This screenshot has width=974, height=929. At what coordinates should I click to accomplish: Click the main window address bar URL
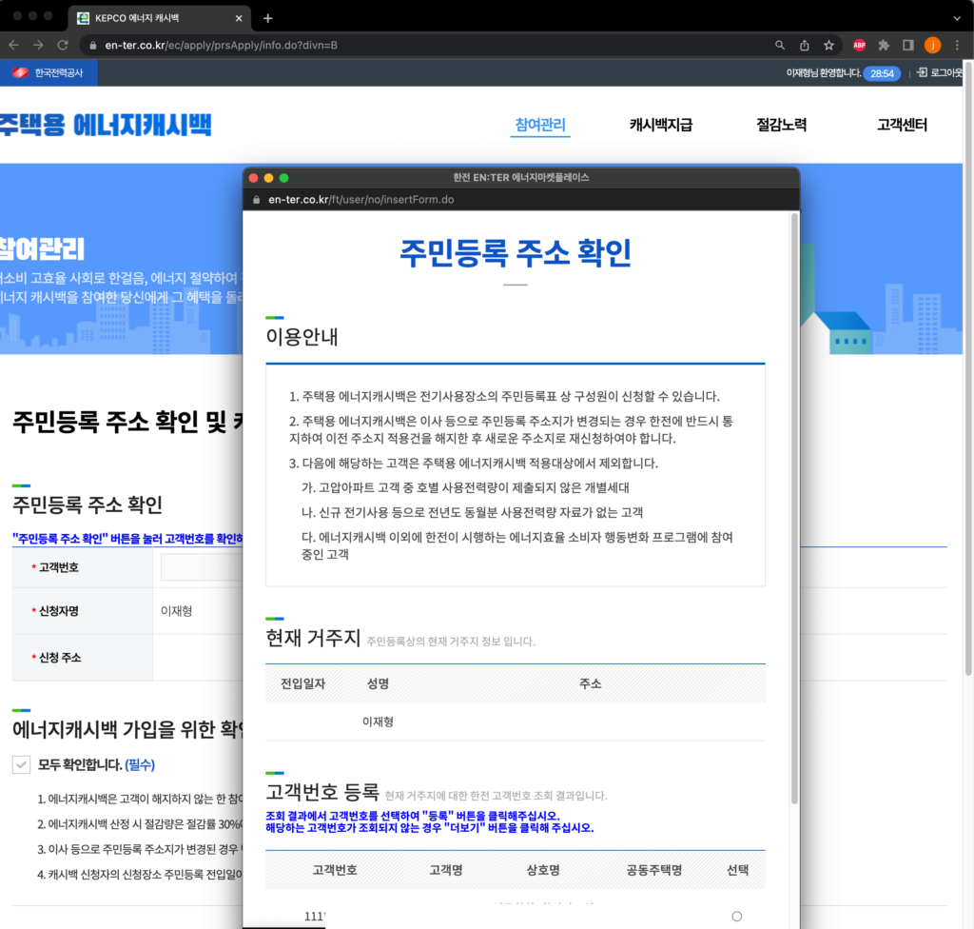coord(221,46)
